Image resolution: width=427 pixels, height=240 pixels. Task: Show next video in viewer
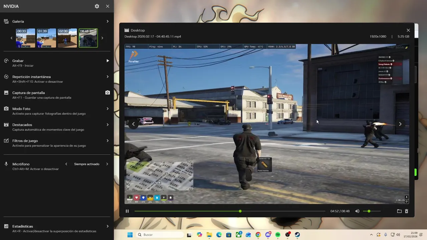[400, 124]
